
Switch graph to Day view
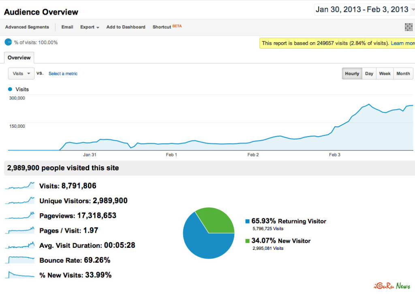(x=369, y=73)
